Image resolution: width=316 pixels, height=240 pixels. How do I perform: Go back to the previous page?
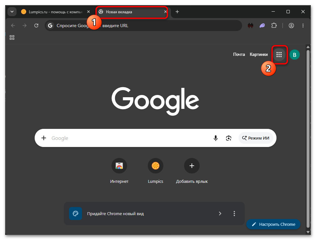(x=13, y=26)
